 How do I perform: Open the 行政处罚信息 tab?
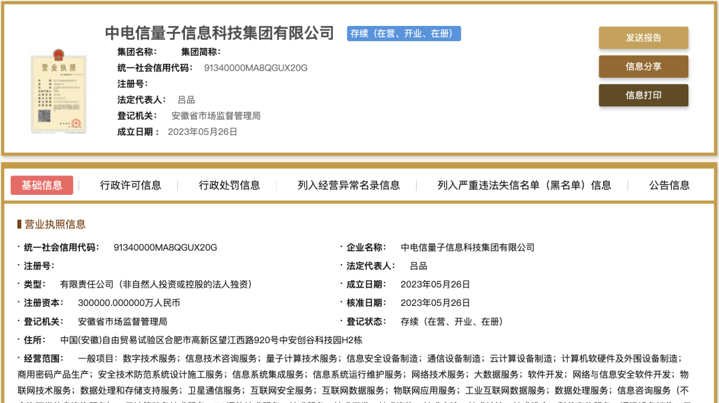click(x=229, y=186)
